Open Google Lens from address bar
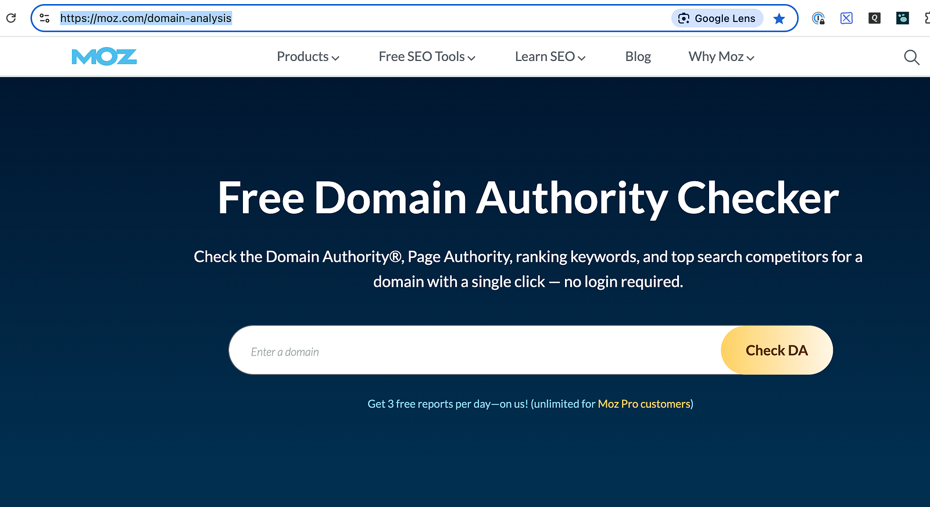The image size is (930, 507). pyautogui.click(x=717, y=18)
